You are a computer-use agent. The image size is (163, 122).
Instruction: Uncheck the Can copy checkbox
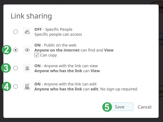tap(37, 55)
